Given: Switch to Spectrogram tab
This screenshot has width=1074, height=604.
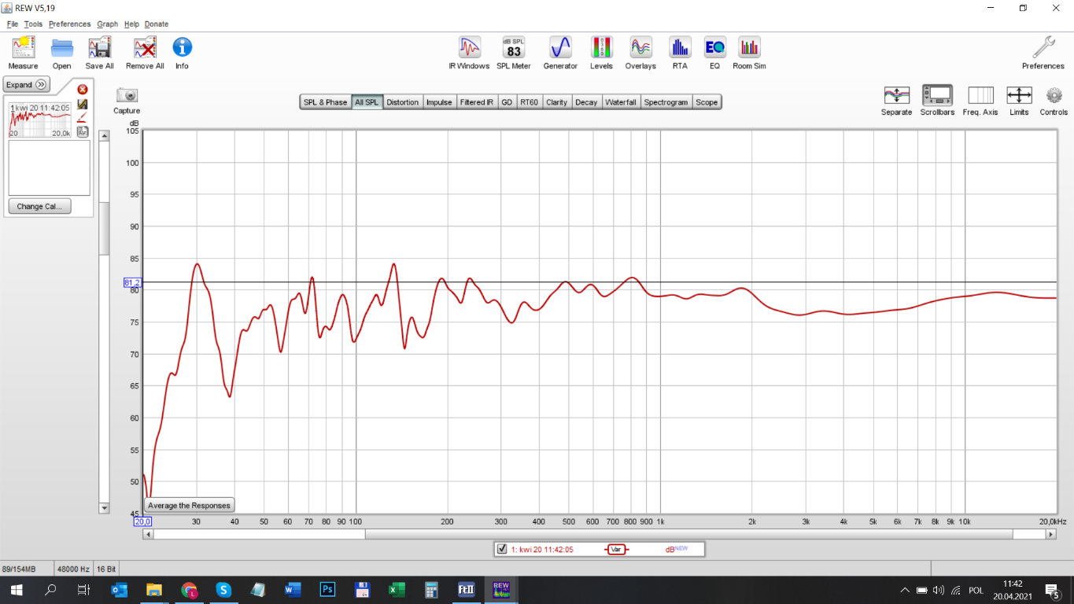Looking at the screenshot, I should click(x=666, y=102).
